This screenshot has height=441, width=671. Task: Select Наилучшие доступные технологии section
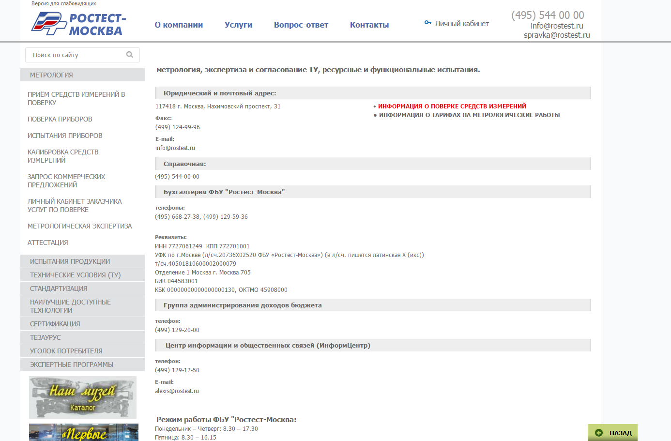pyautogui.click(x=82, y=306)
